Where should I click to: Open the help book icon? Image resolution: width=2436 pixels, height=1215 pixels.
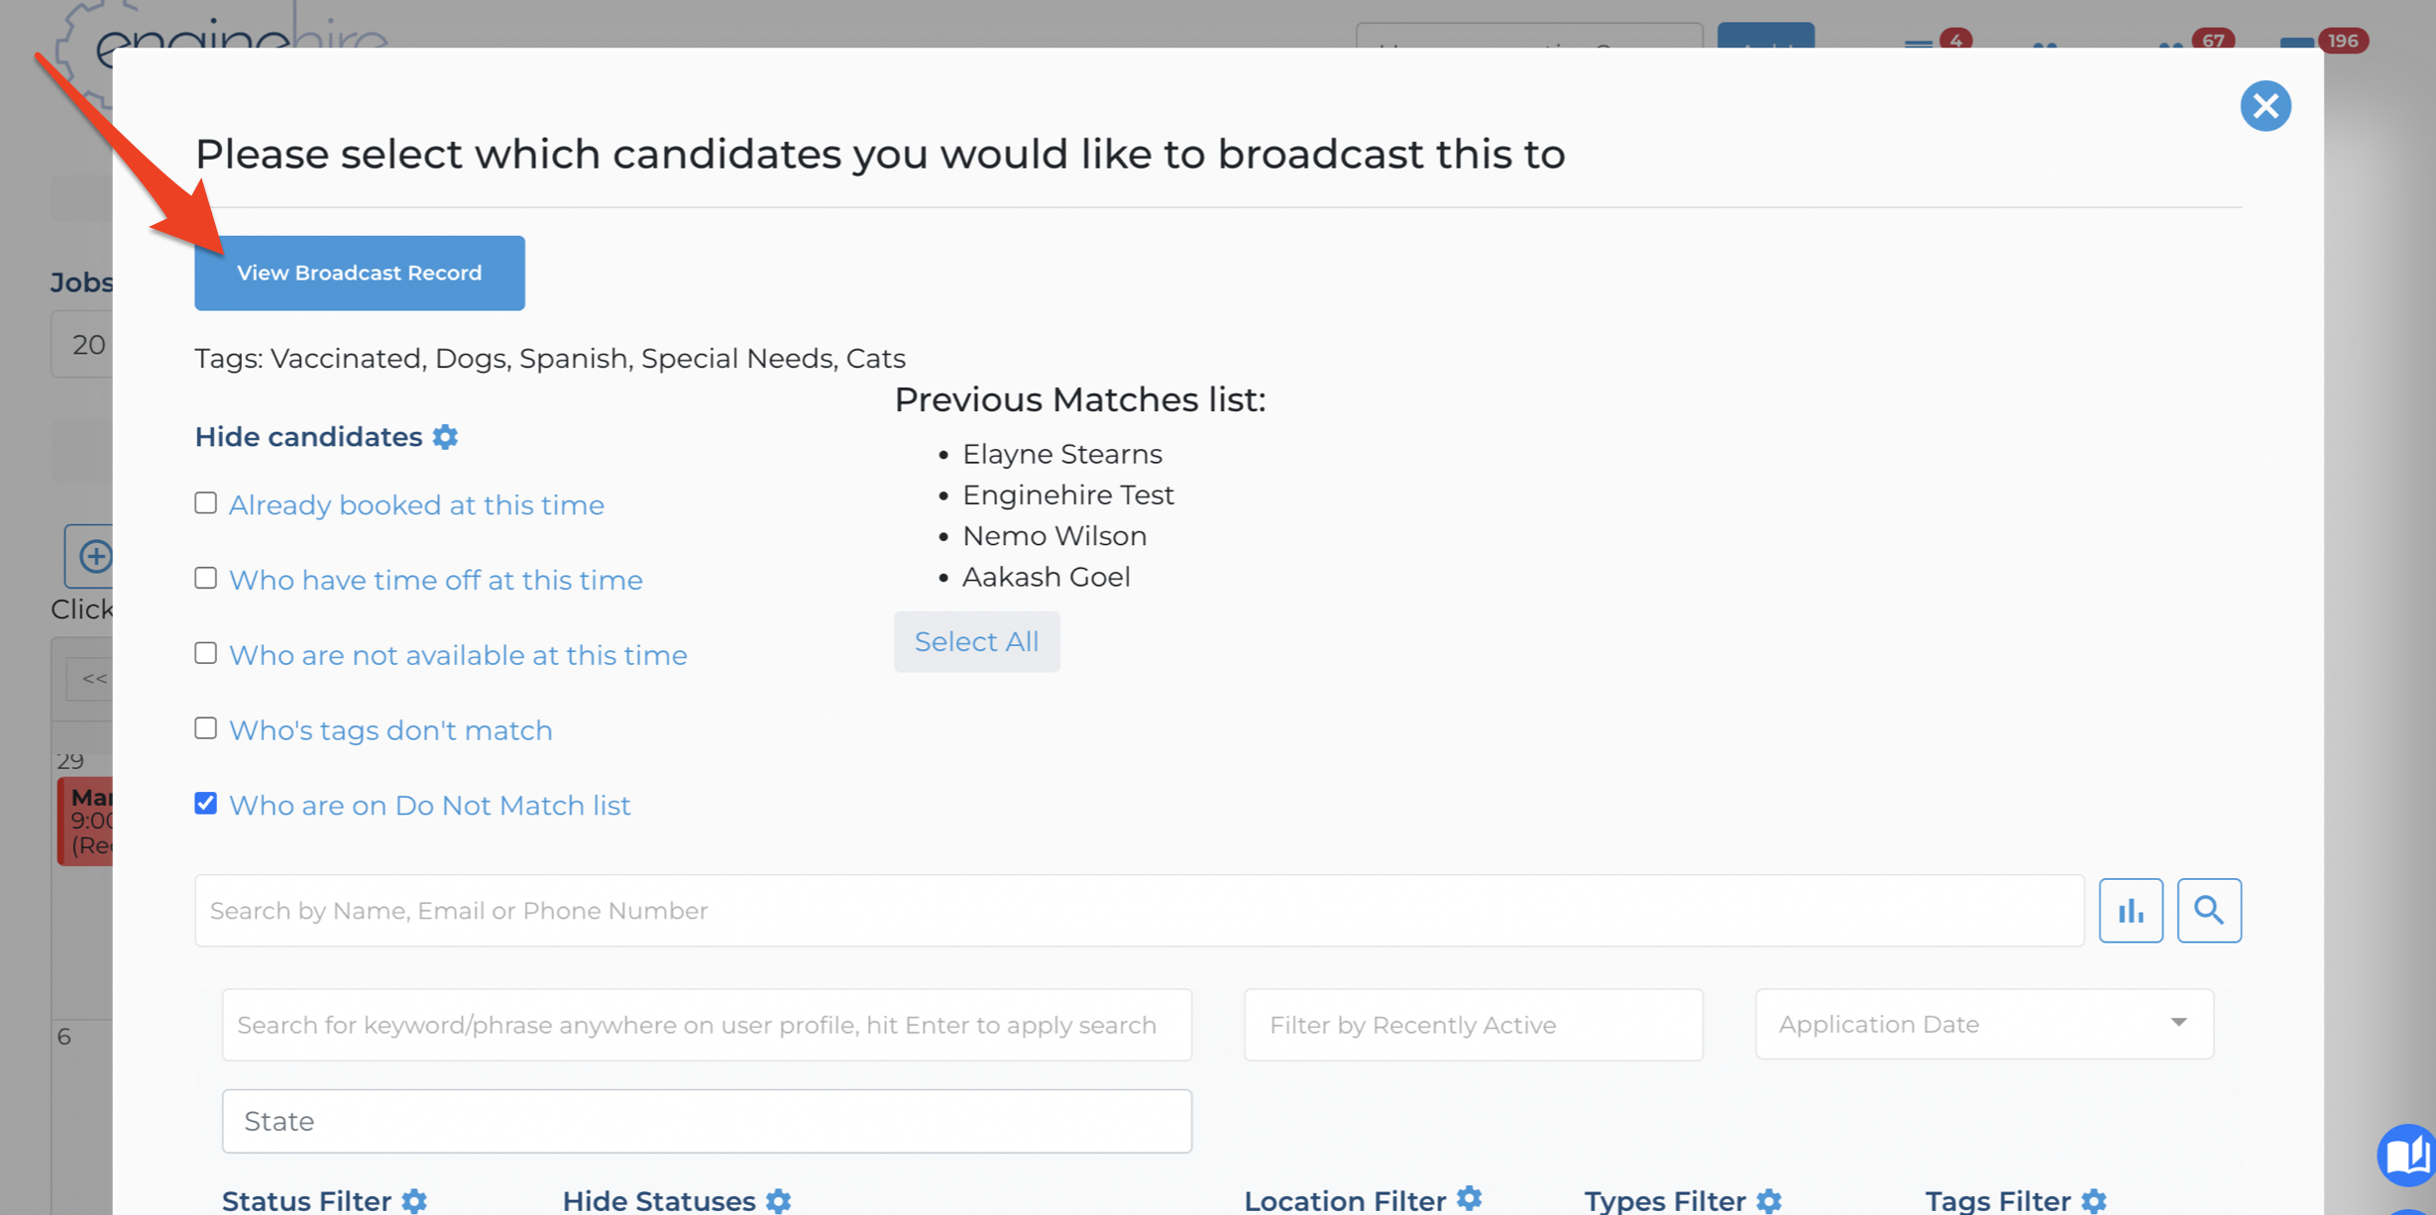coord(2406,1155)
